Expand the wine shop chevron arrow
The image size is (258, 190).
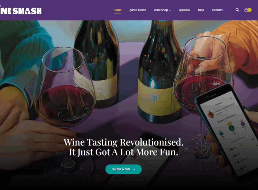tap(170, 10)
